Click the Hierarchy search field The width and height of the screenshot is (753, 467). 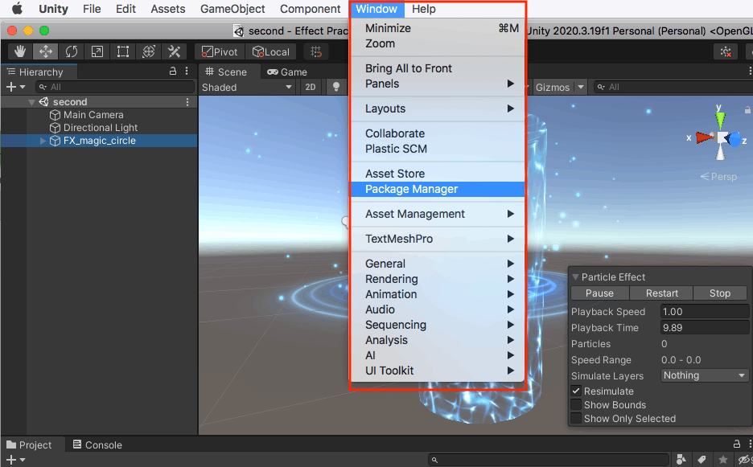(x=115, y=87)
